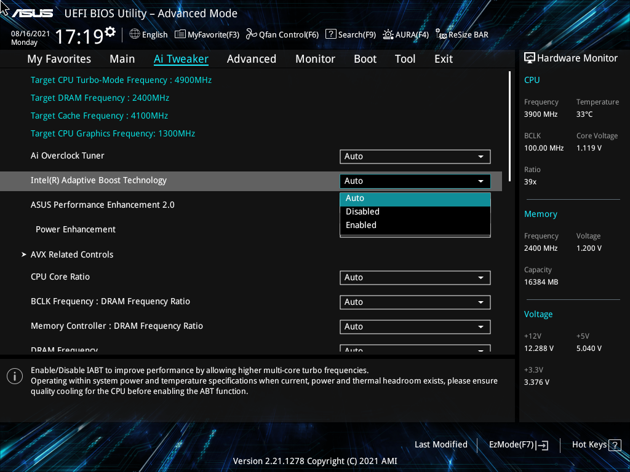Toggle ReSize BAR icon

click(441, 34)
